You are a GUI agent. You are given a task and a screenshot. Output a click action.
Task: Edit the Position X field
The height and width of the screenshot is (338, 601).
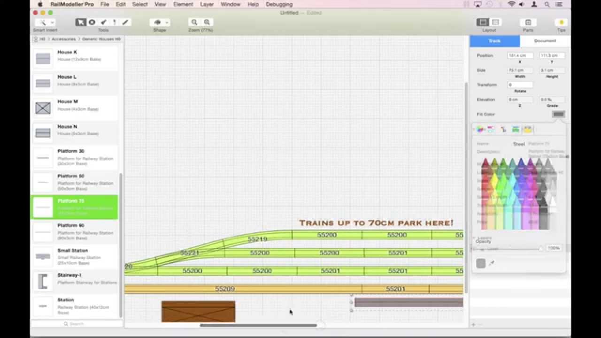tap(520, 55)
